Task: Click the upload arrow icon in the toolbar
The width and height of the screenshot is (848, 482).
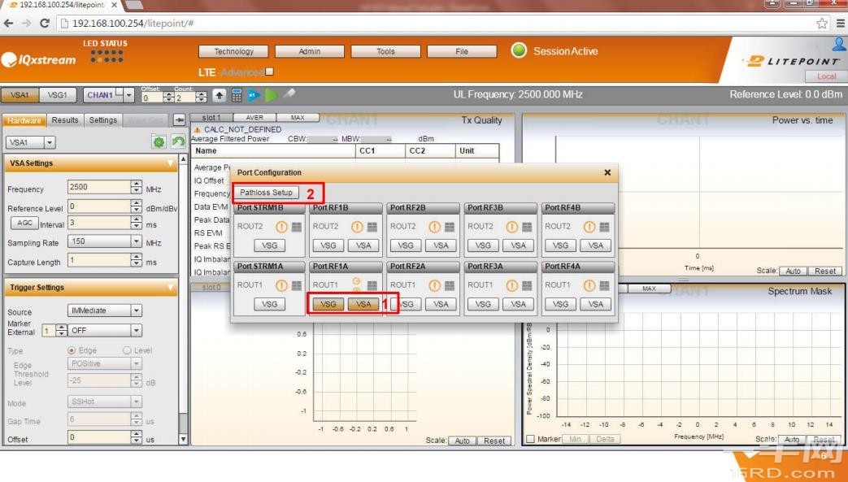Action: pyautogui.click(x=220, y=95)
